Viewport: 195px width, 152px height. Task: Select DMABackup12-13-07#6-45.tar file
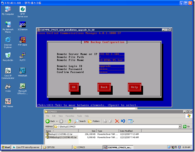61,137
